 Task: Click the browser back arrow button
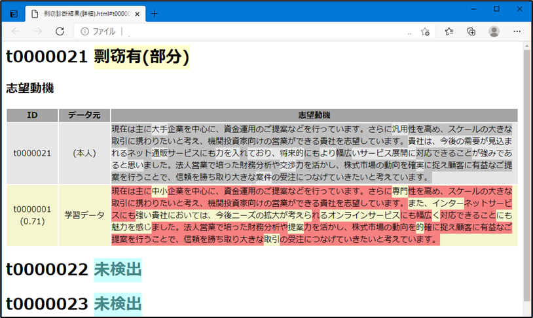[16, 31]
